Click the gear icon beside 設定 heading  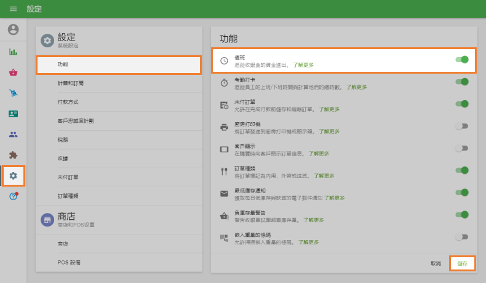tap(47, 41)
